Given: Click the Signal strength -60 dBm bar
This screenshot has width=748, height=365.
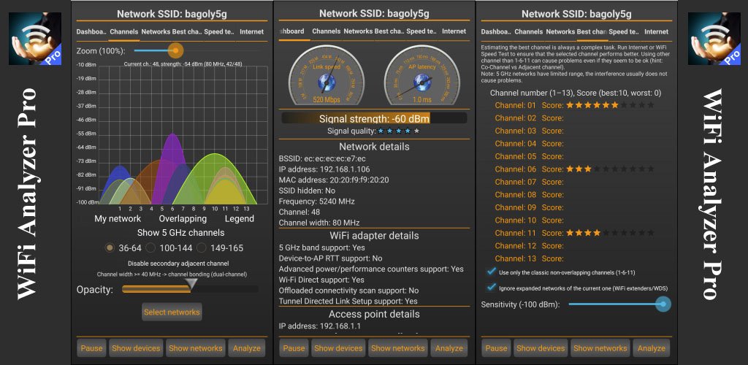Looking at the screenshot, I should click(x=374, y=118).
